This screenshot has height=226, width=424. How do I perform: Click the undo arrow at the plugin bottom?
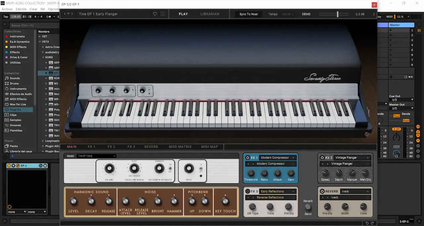pos(367,223)
